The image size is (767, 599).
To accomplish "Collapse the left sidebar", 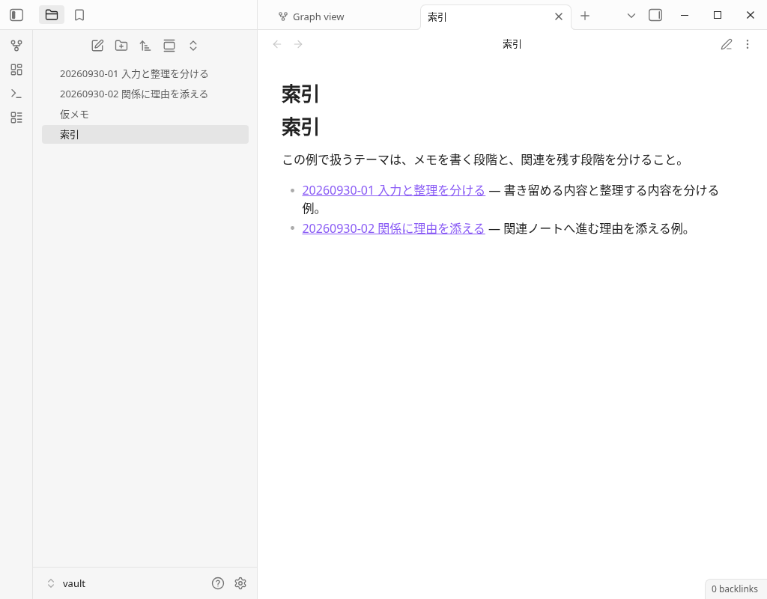I will pyautogui.click(x=16, y=15).
